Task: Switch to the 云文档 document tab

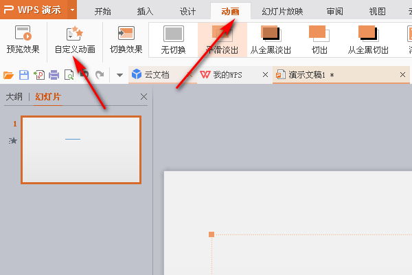Action: pos(162,75)
